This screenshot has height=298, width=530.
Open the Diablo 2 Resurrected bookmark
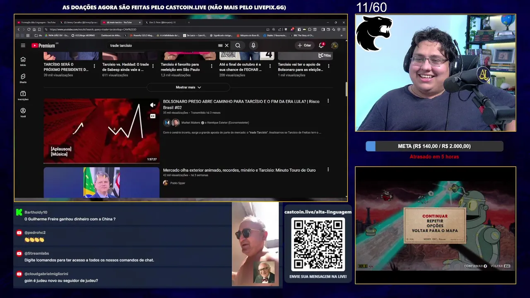pyautogui.click(x=275, y=36)
